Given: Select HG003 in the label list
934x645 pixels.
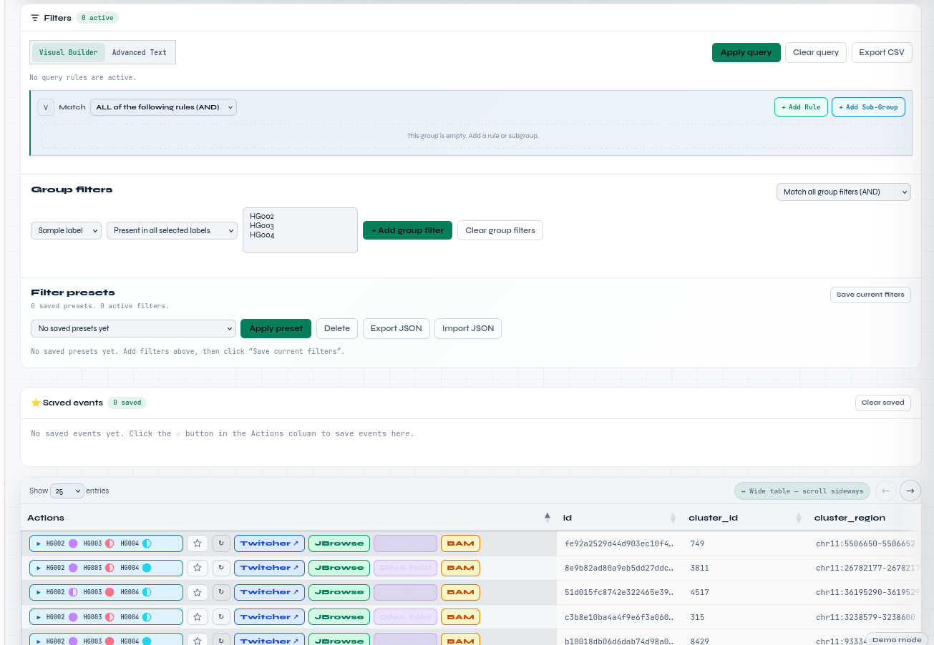Looking at the screenshot, I should [262, 225].
